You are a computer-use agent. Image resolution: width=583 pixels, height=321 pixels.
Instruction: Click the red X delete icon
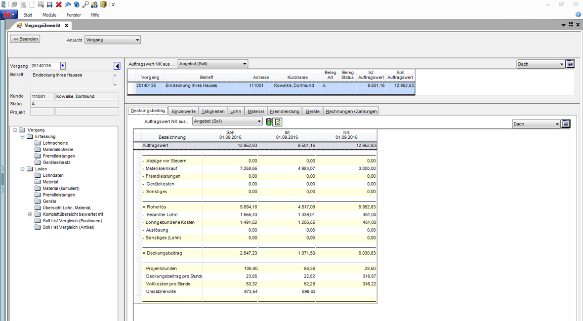click(59, 4)
